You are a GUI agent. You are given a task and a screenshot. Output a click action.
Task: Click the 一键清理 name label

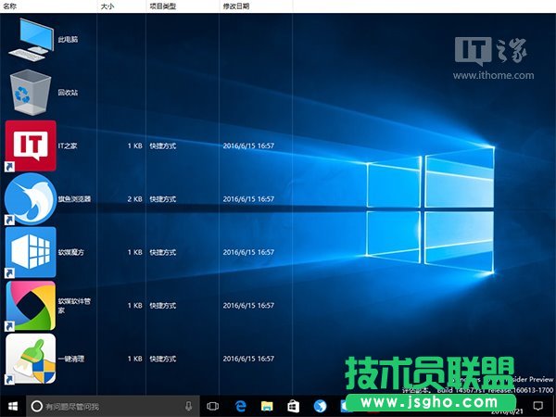[71, 359]
